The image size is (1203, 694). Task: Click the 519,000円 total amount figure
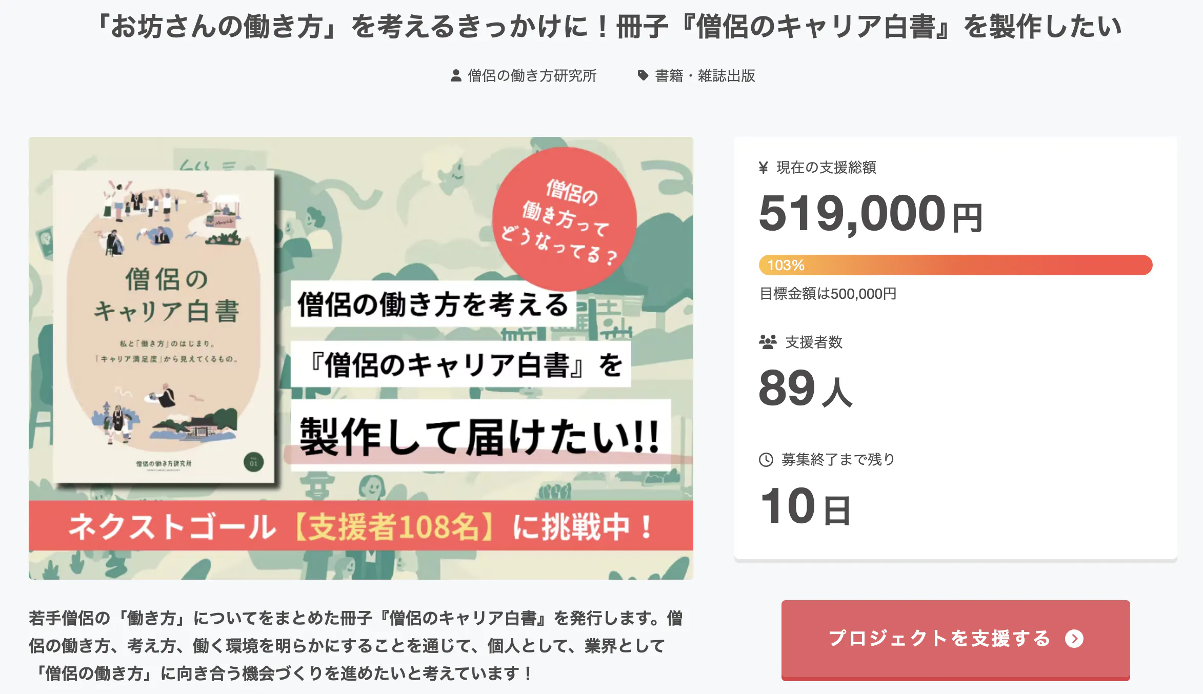pyautogui.click(x=870, y=214)
